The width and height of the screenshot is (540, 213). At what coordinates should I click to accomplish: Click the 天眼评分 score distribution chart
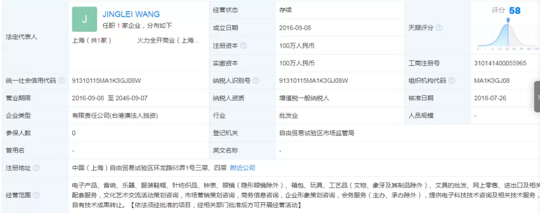point(508,35)
